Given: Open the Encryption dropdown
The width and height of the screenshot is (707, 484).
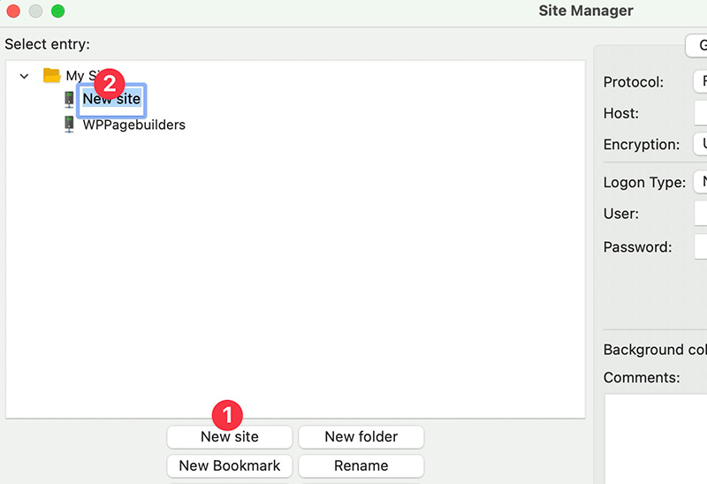Looking at the screenshot, I should 699,144.
